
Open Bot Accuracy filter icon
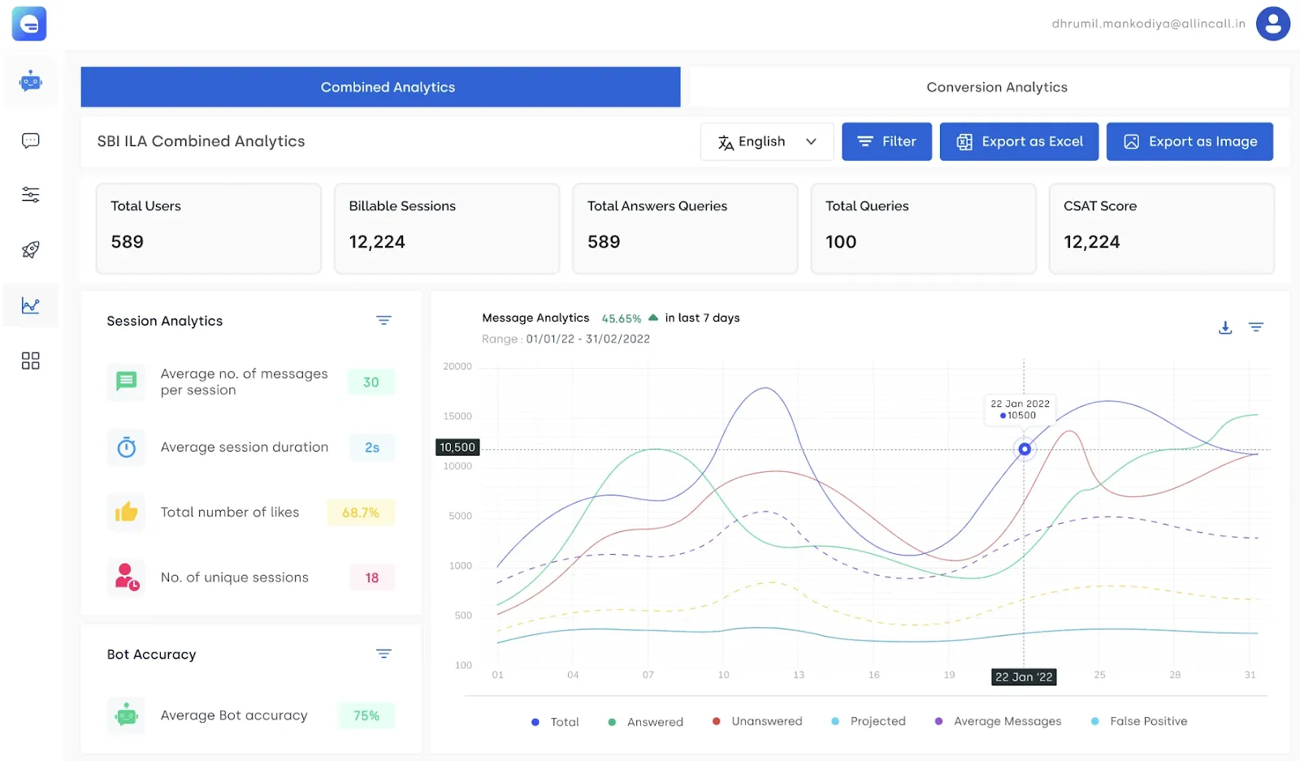384,654
